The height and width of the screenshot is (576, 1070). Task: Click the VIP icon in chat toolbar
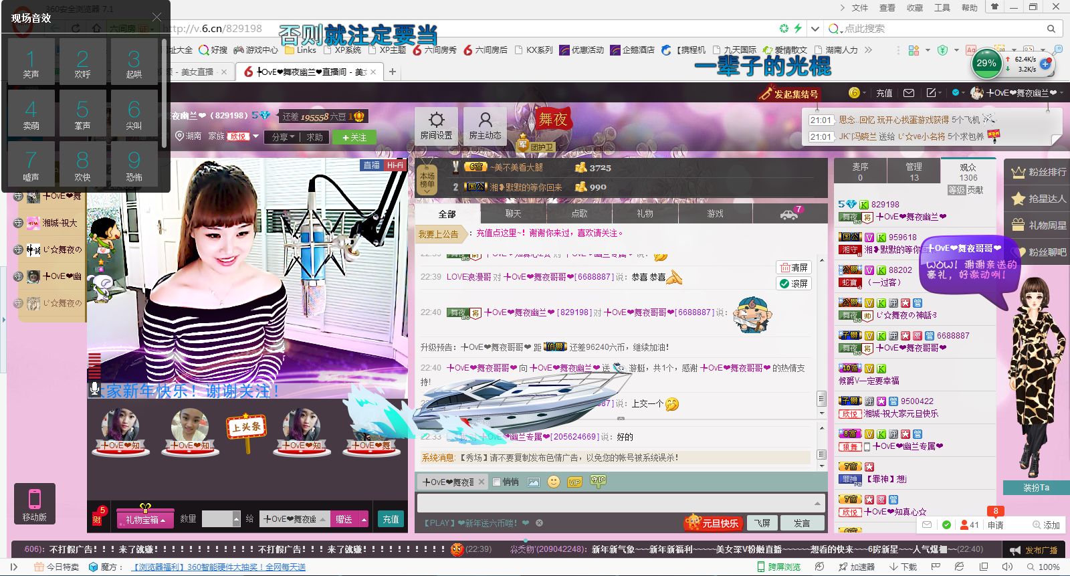coord(574,482)
